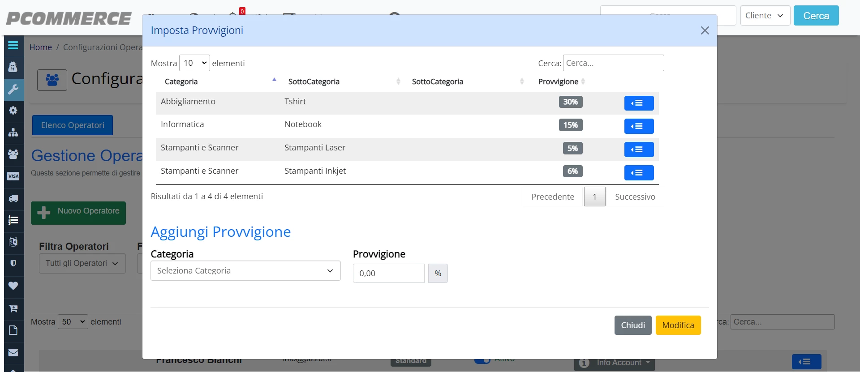Open the document page icon in sidebar
This screenshot has width=860, height=372.
tap(13, 330)
